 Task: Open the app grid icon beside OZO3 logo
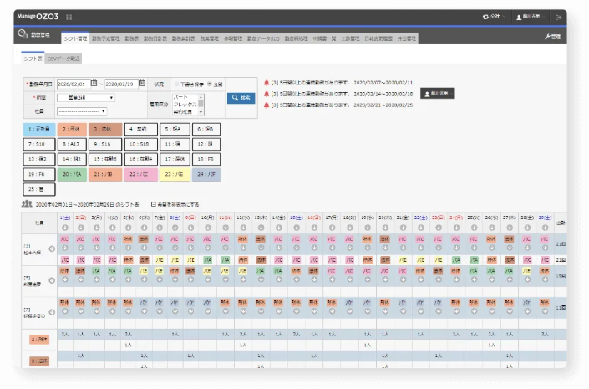click(69, 17)
